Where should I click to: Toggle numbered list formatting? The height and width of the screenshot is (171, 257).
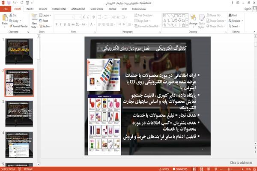pyautogui.click(x=106, y=17)
